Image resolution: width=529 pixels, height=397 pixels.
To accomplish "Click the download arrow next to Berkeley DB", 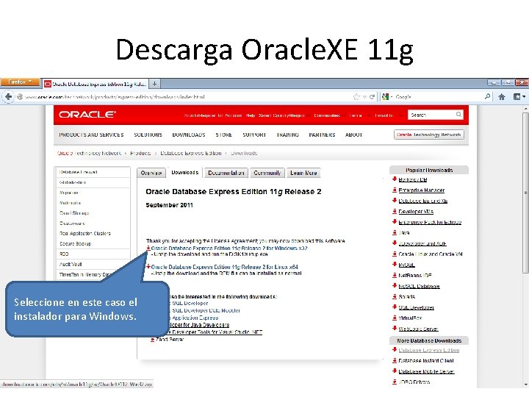I will click(394, 179).
